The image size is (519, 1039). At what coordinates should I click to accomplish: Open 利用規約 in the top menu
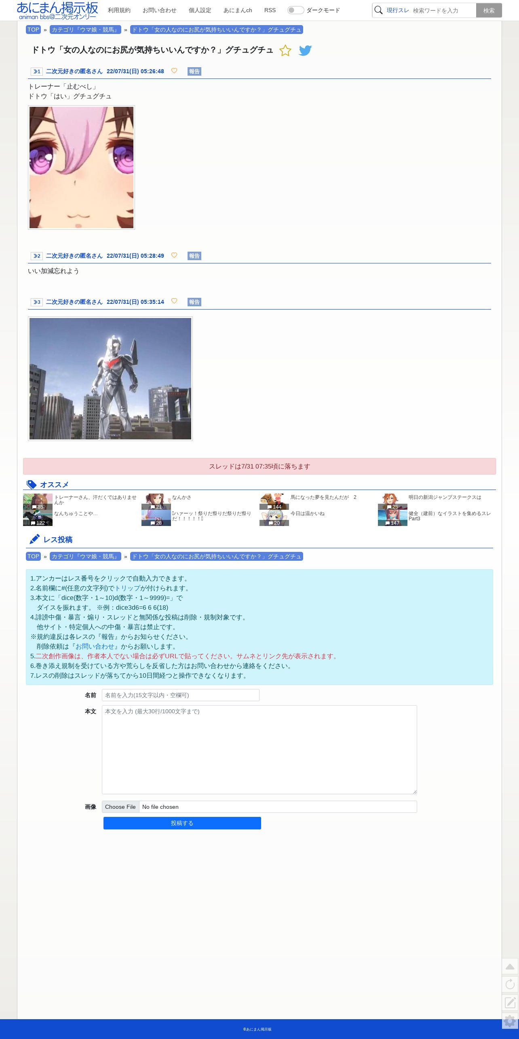[x=119, y=11]
